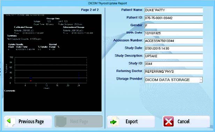Click the Patient Name field DUKE^PATTY
This screenshot has width=215, height=132.
coord(173,10)
